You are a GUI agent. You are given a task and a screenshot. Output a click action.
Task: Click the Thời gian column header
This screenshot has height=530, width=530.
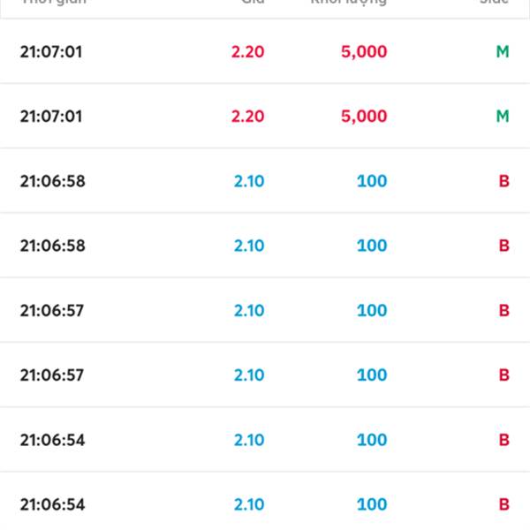point(53,3)
